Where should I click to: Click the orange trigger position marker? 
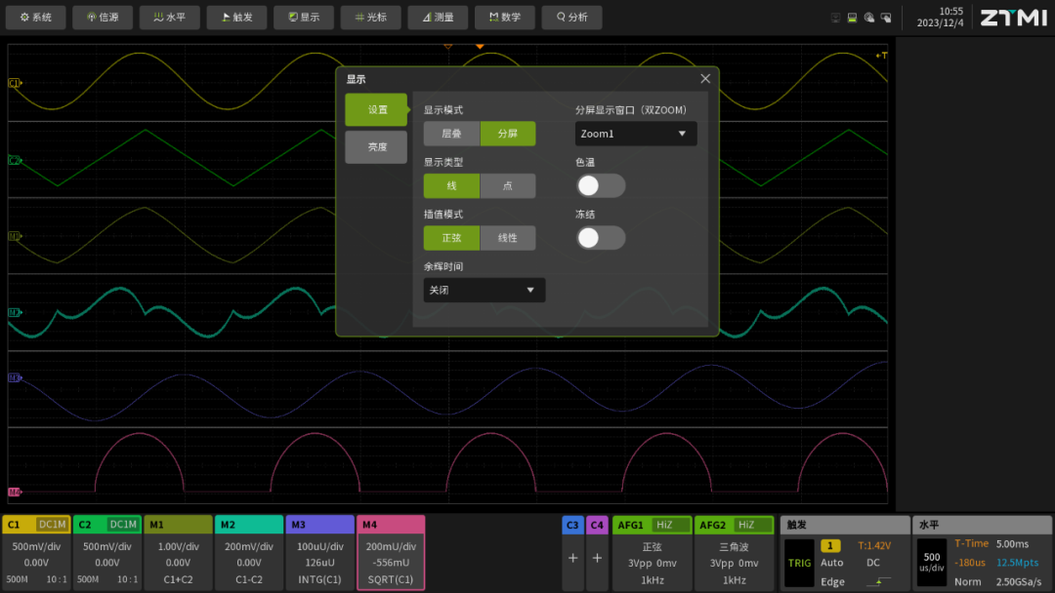pyautogui.click(x=480, y=46)
